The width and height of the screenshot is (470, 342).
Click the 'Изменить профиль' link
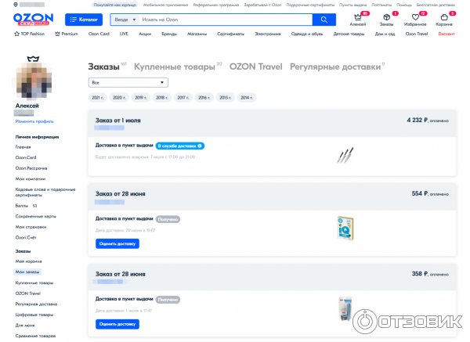point(34,121)
